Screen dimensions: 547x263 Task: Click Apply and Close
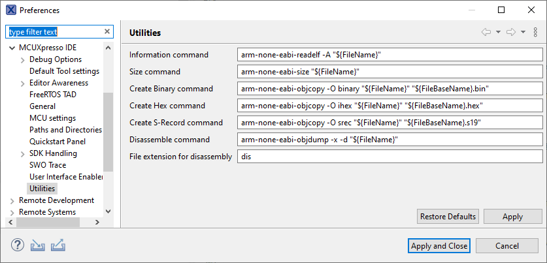point(439,246)
